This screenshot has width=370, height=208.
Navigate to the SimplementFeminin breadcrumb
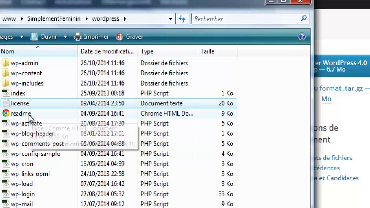(54, 19)
